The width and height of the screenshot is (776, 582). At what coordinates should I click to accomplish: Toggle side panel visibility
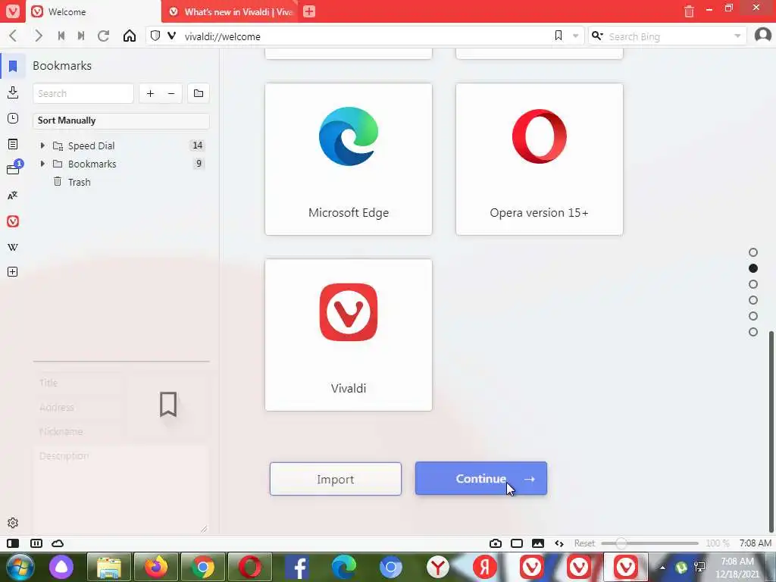point(13,543)
